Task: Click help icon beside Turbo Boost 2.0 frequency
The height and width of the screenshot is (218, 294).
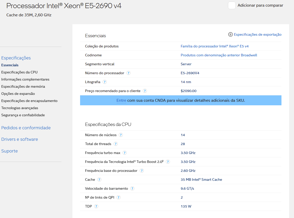Action: (x=168, y=162)
